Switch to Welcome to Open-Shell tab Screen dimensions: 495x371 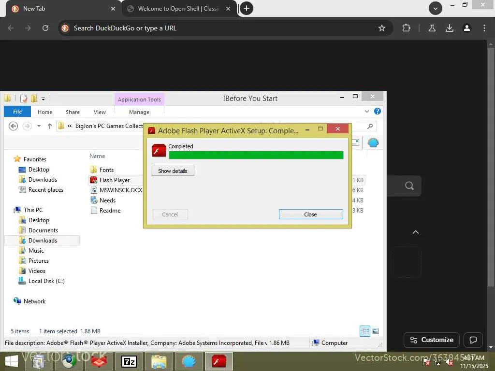click(x=178, y=9)
